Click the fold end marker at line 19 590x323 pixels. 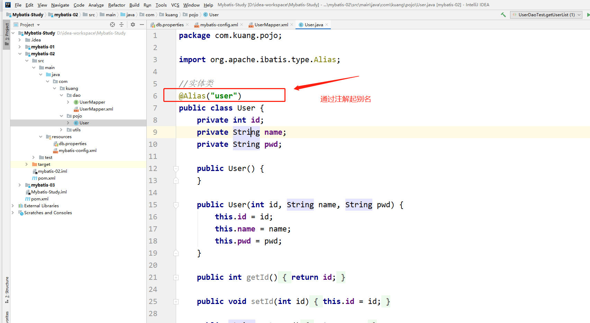(176, 253)
